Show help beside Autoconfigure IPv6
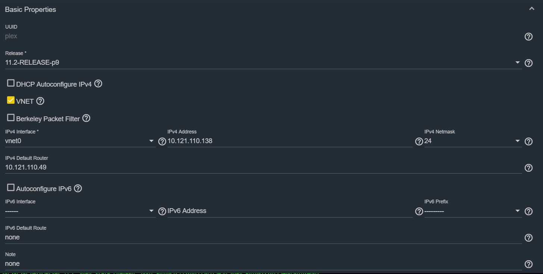The height and width of the screenshot is (274, 543). click(x=78, y=188)
